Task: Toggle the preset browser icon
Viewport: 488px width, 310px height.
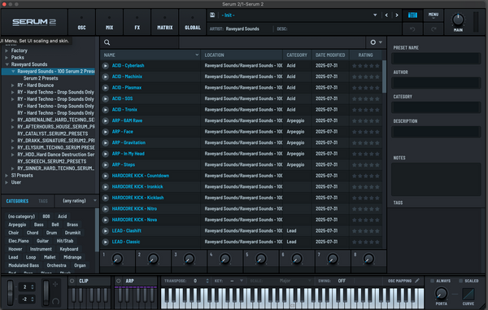Action: (x=412, y=15)
